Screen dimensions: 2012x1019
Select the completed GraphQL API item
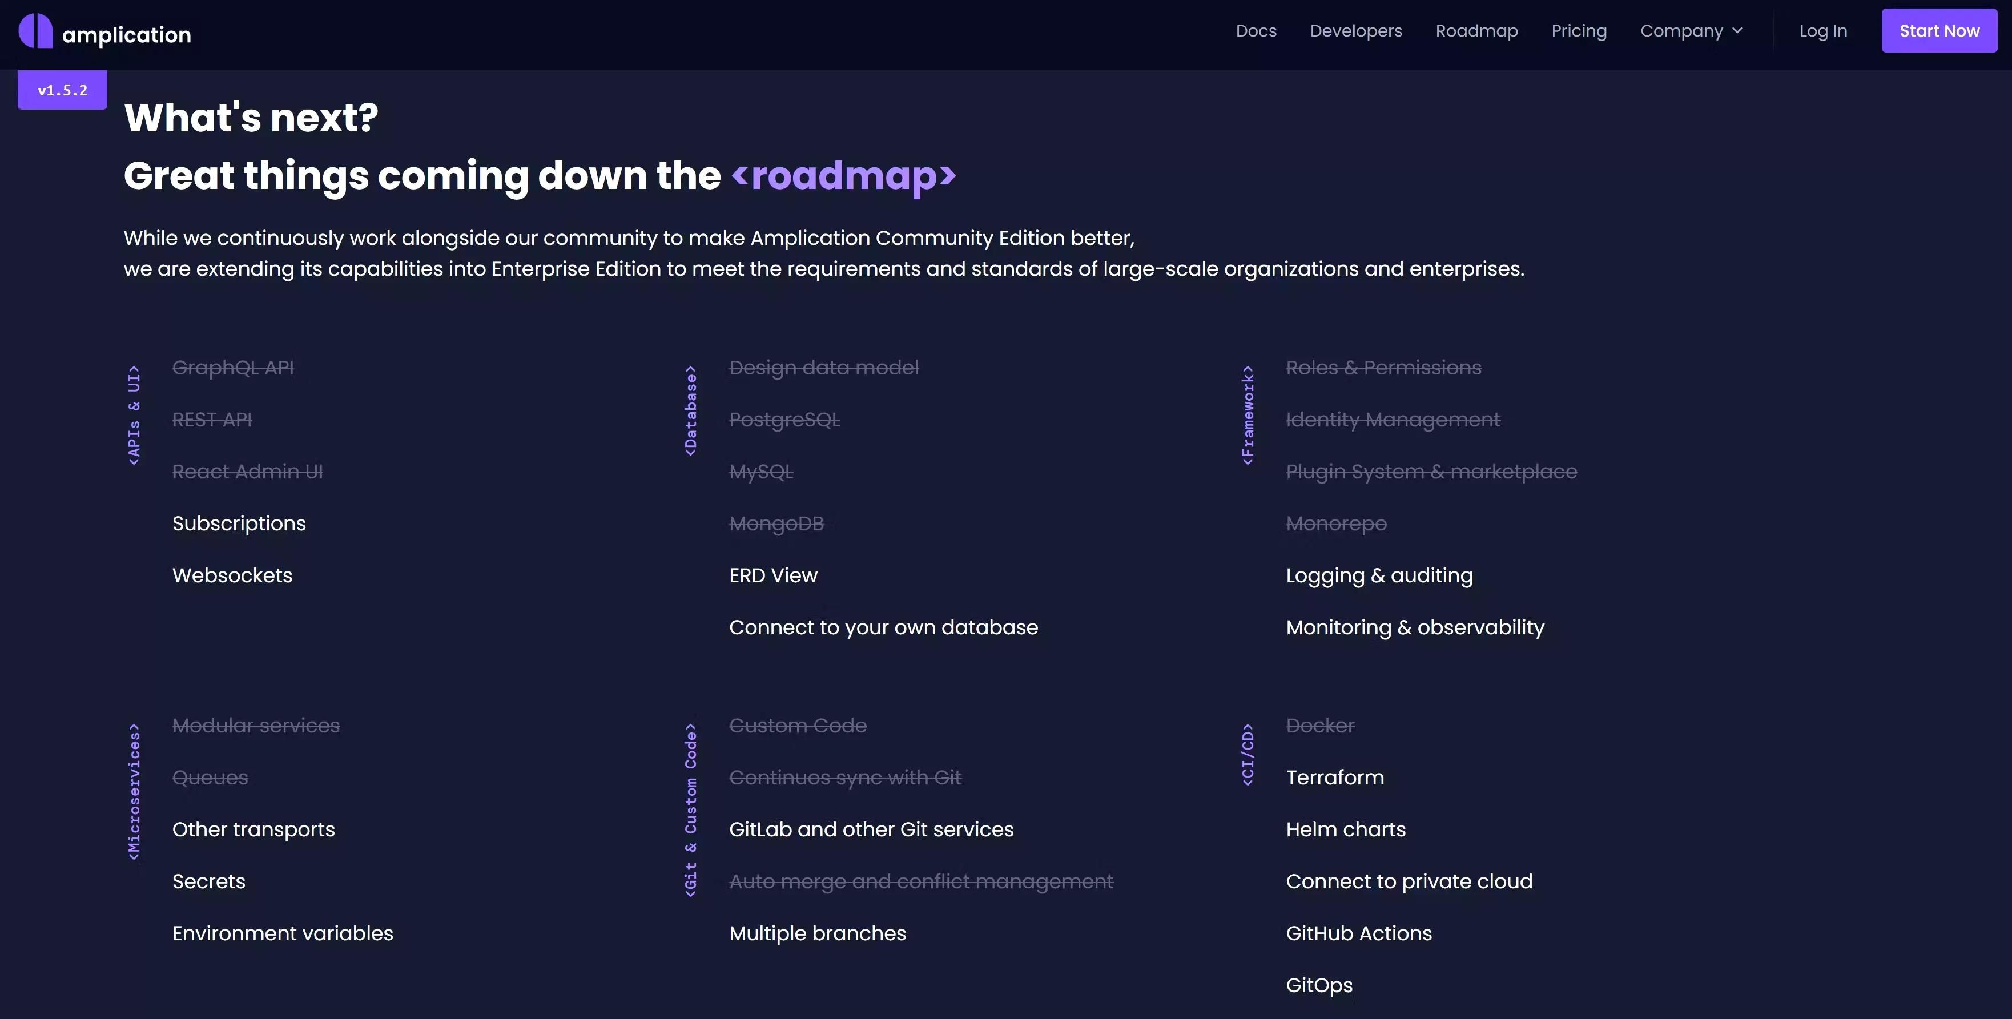(234, 367)
